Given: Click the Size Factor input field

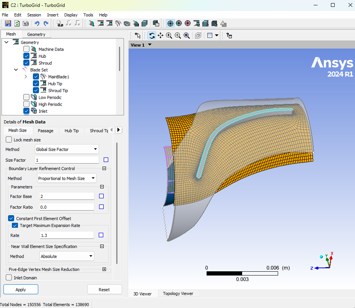Looking at the screenshot, I should tap(67, 160).
